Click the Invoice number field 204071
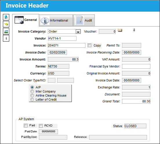160x144 pixels. pyautogui.click(x=67, y=45)
